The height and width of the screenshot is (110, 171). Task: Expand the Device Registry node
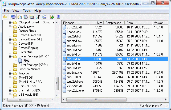[x=10, y=48]
